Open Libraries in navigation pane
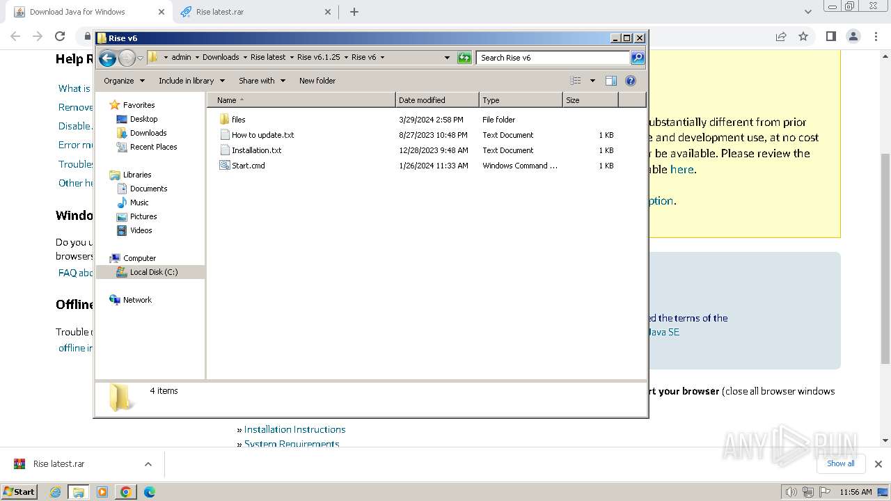891x501 pixels. click(137, 175)
